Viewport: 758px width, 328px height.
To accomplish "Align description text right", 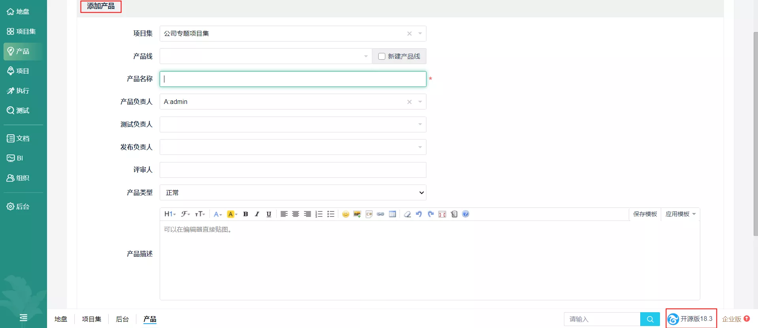I will [307, 214].
